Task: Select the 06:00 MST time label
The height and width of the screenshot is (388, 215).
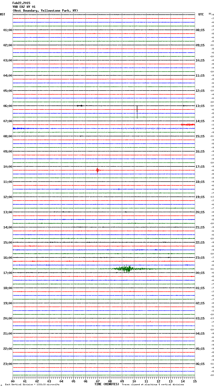Action: click(x=8, y=106)
